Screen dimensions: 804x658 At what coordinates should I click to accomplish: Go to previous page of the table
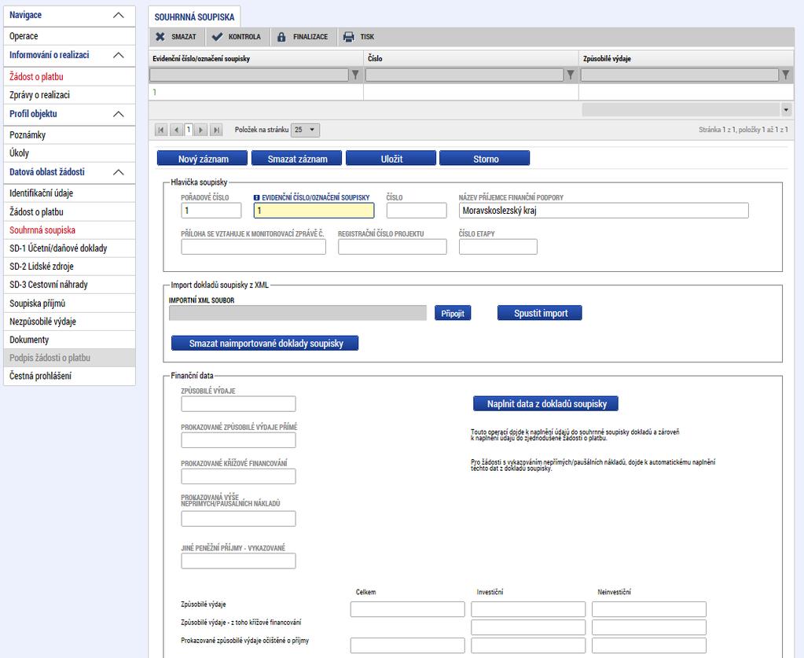176,130
